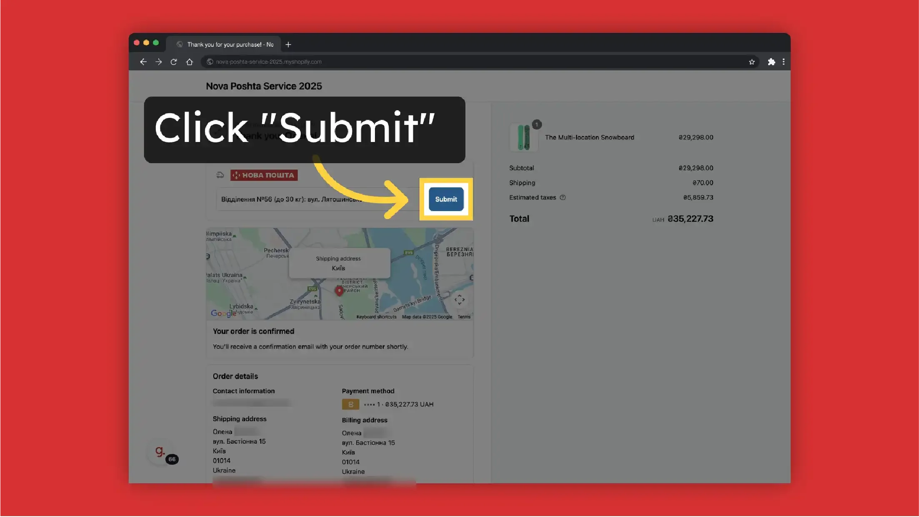Click the delivery truck icon beside the logo
The width and height of the screenshot is (919, 517).
[x=220, y=175]
